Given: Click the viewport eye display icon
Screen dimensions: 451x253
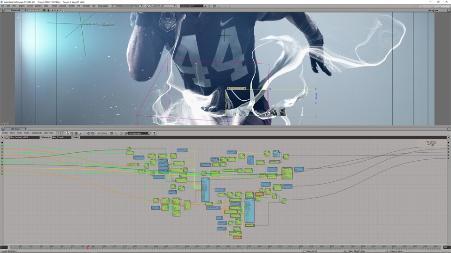Looking at the screenshot, I should click(x=48, y=10).
